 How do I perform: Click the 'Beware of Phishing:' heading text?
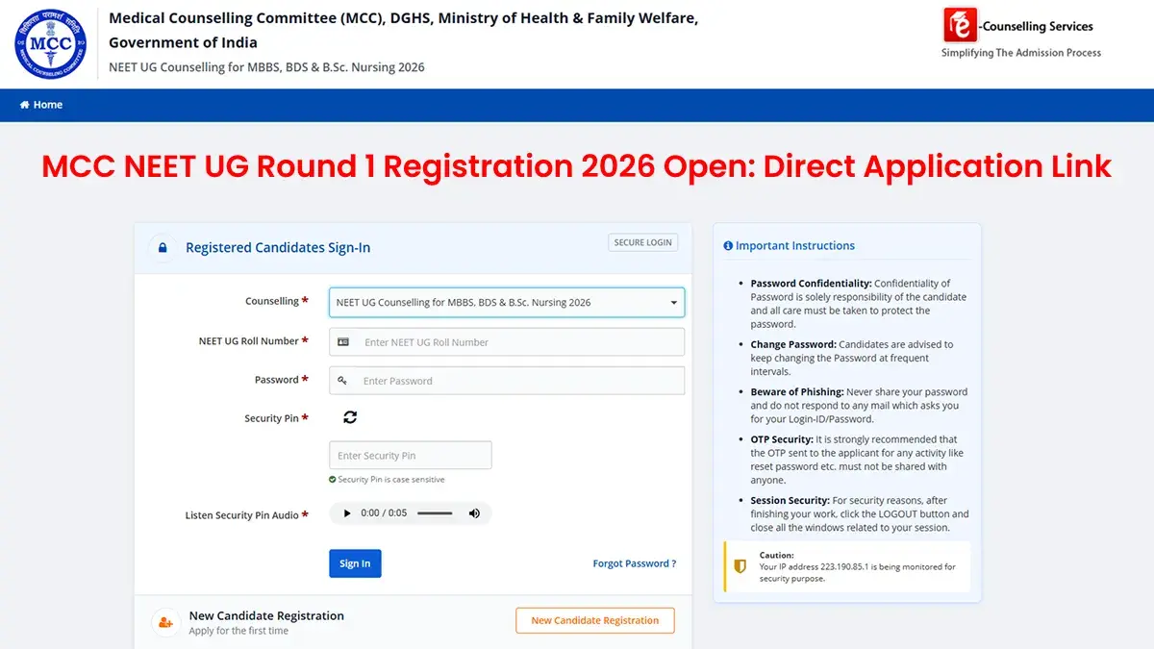pos(797,392)
